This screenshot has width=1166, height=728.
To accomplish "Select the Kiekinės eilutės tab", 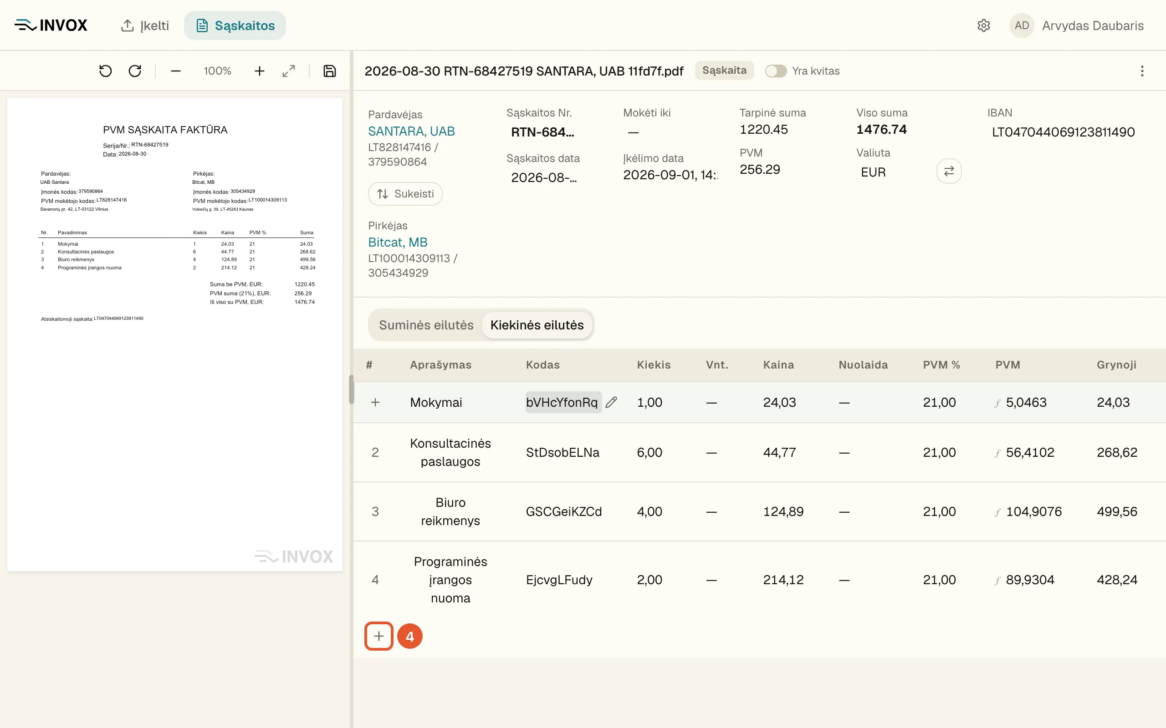I will tap(537, 325).
